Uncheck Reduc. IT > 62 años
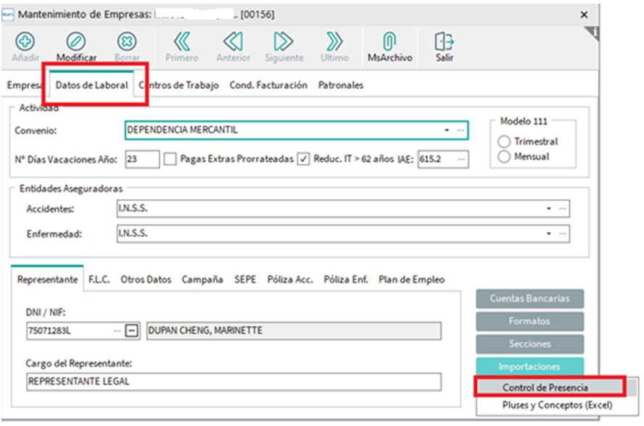This screenshot has width=644, height=426. click(x=304, y=159)
